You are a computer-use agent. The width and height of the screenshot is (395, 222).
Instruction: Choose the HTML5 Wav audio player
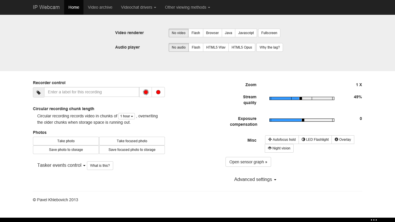coord(216,47)
